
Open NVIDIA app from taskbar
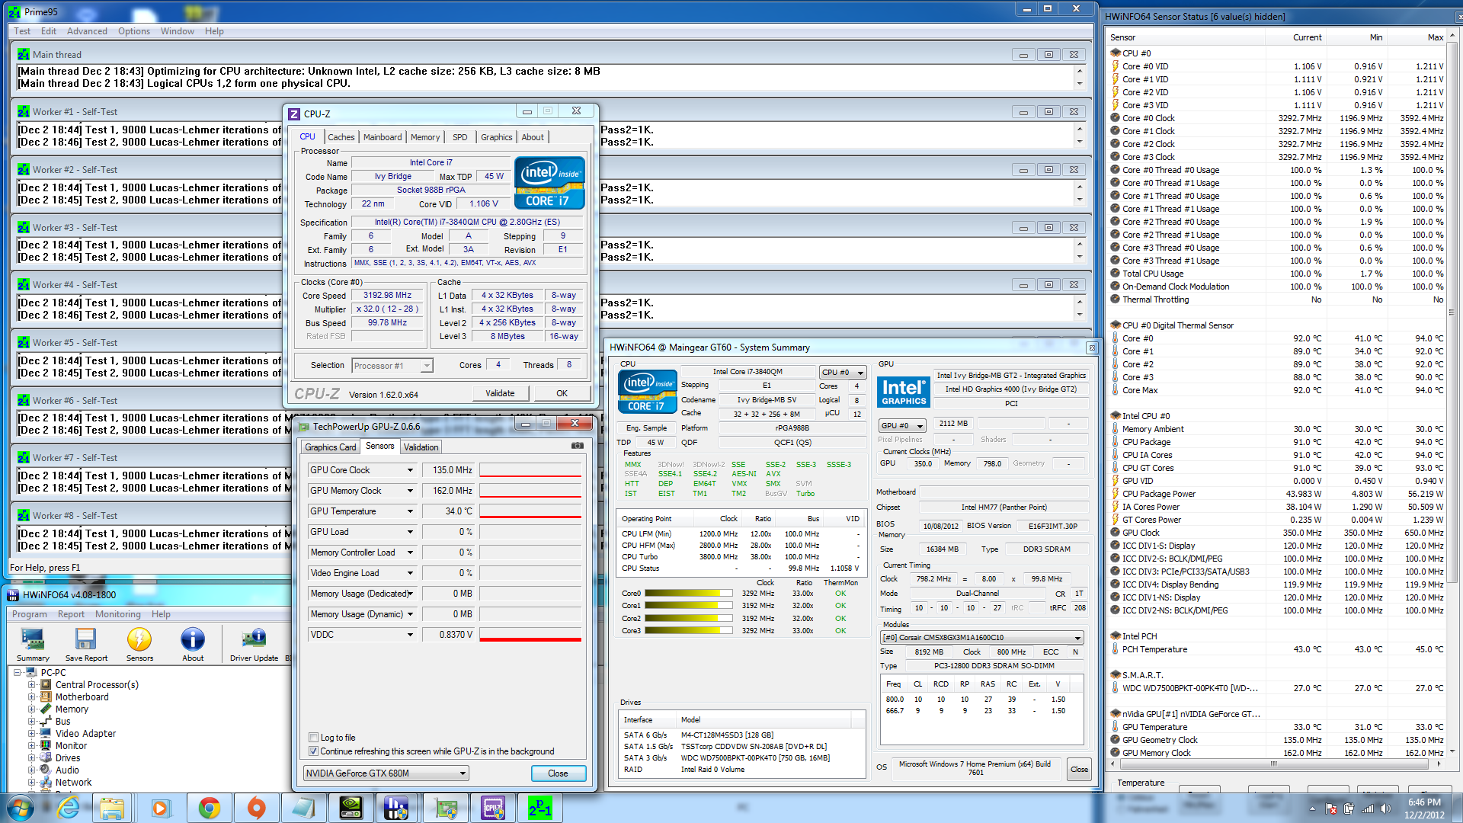(351, 808)
